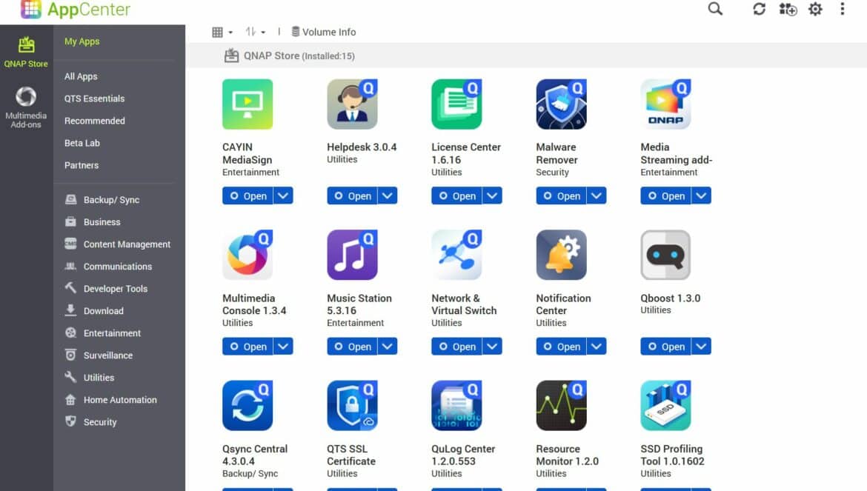Click the Qboost app icon

point(665,255)
